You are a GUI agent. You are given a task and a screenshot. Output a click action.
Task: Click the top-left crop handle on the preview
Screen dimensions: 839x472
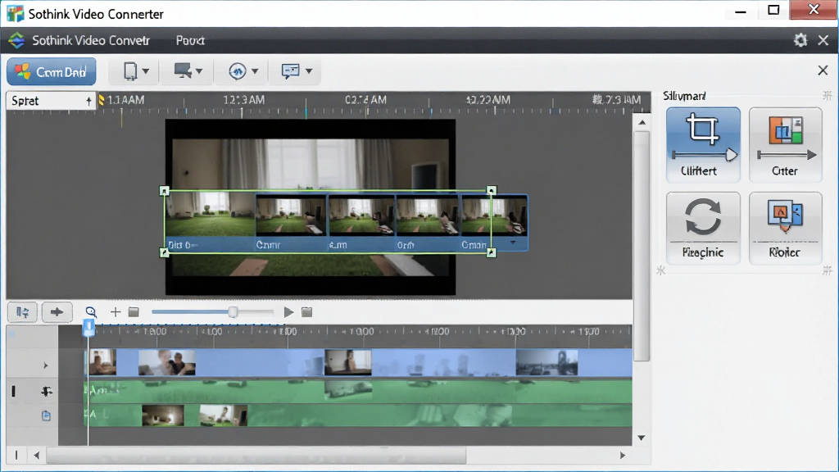(x=164, y=190)
